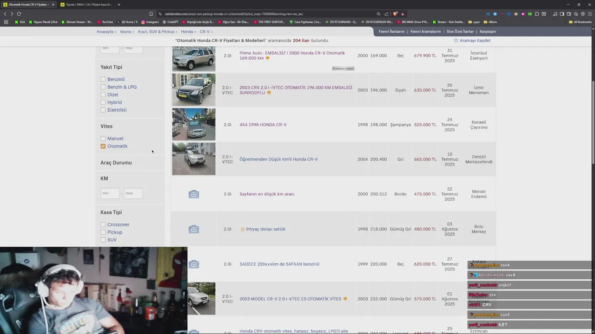Check the SUV body type box

coord(103,240)
